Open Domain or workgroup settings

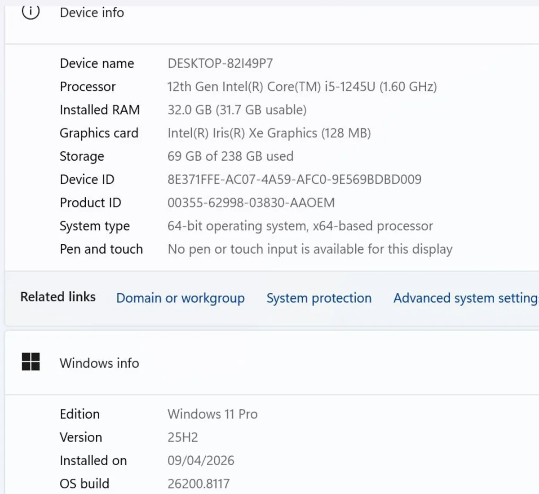click(181, 298)
